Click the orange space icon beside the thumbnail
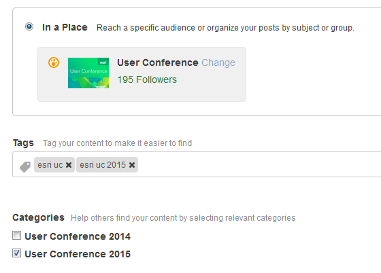The image size is (381, 273). coord(54,62)
